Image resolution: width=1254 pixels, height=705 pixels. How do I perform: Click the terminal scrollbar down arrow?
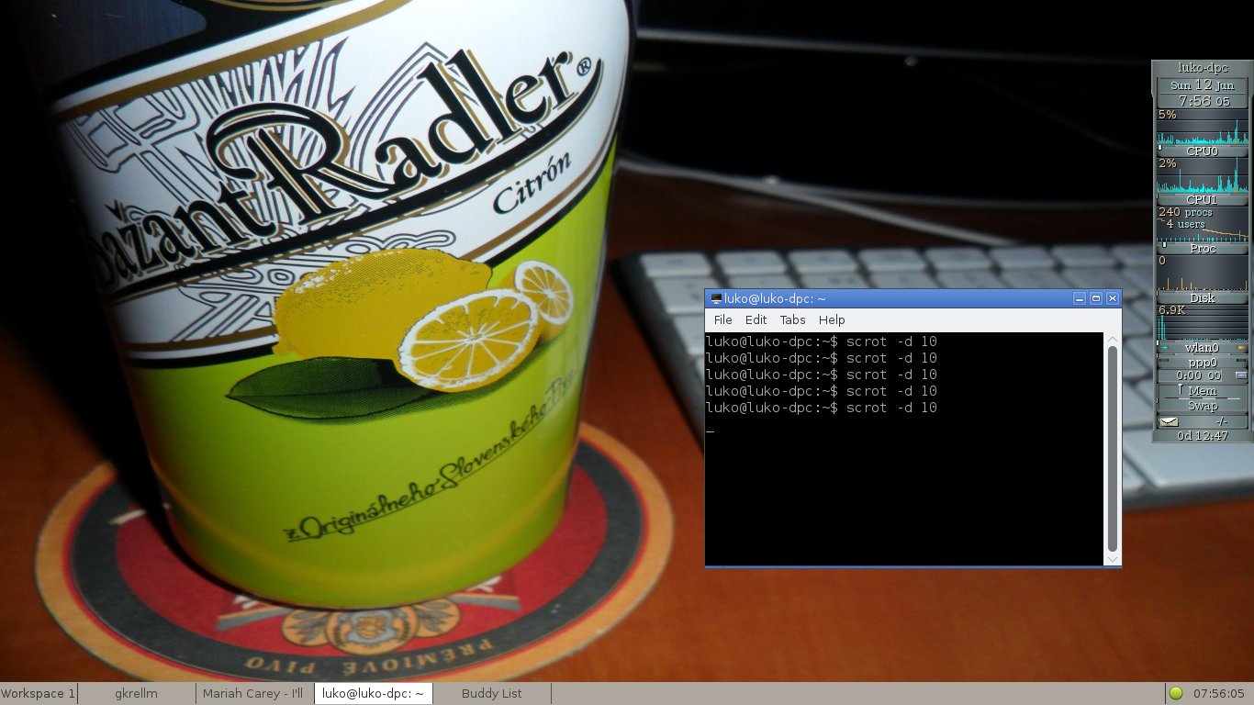[x=1113, y=559]
